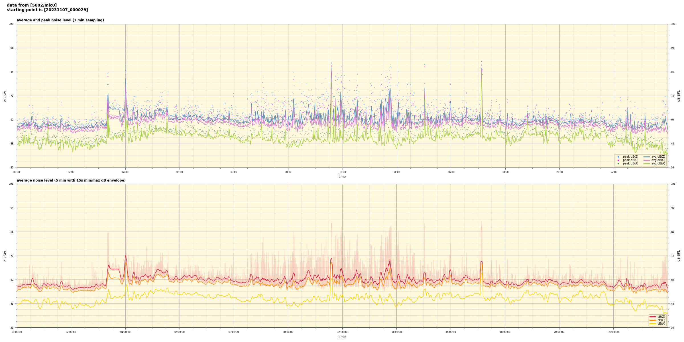Click the peak dB(A) green legend marker

[618, 164]
